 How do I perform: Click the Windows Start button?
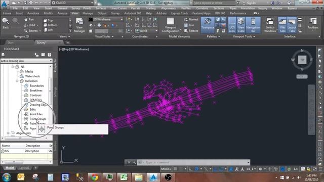click(x=7, y=177)
